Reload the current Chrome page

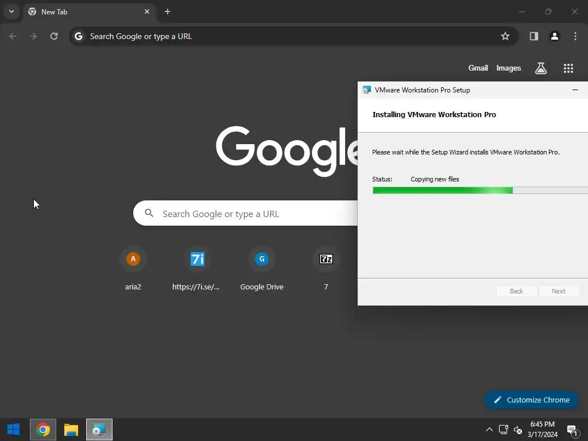[x=54, y=36]
